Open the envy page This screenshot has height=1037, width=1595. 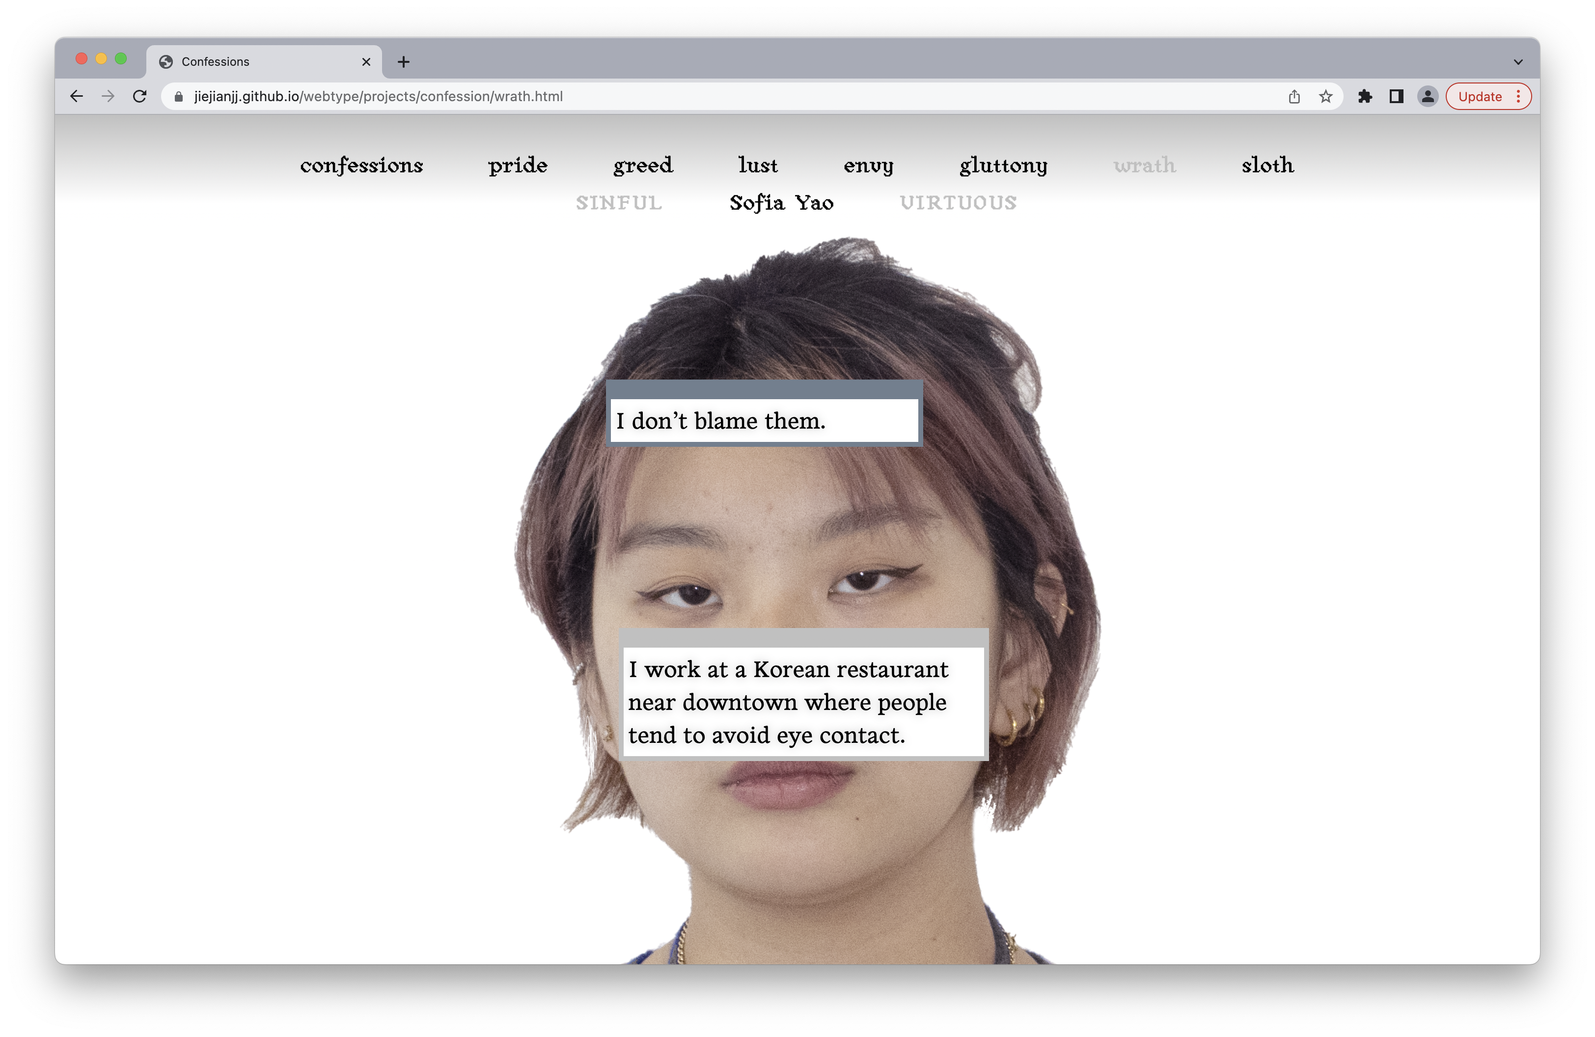point(869,165)
